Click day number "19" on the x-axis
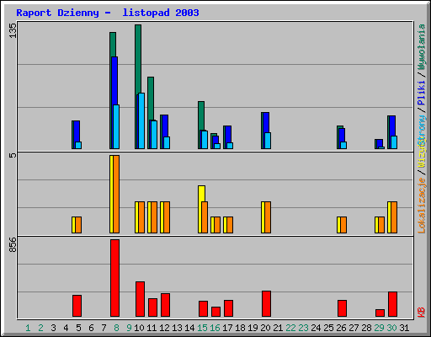Viewport: 431px width, 337px height. (253, 328)
